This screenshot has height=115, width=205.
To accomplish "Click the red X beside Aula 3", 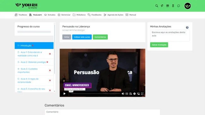I will tap(50, 71).
